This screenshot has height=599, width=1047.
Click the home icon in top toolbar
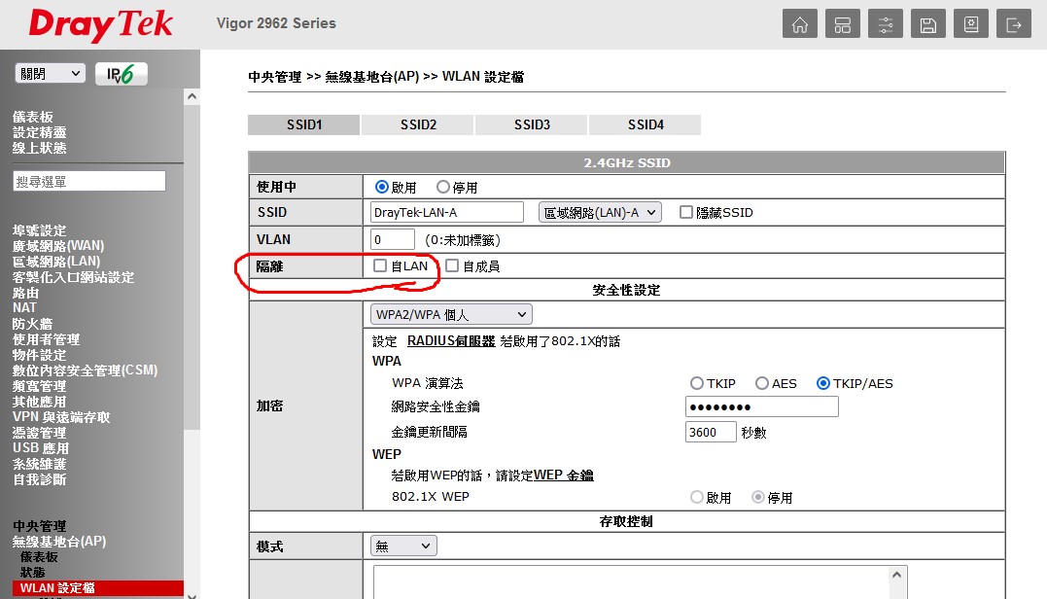pyautogui.click(x=799, y=25)
